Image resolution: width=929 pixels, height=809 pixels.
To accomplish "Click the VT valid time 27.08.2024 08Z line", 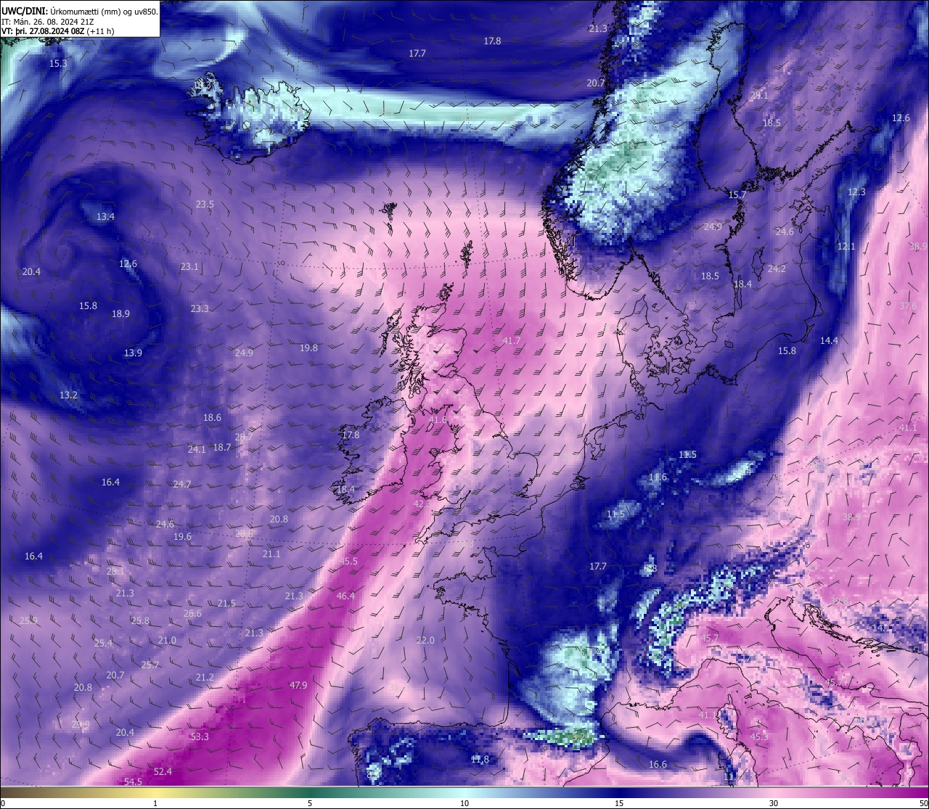I will (x=58, y=31).
